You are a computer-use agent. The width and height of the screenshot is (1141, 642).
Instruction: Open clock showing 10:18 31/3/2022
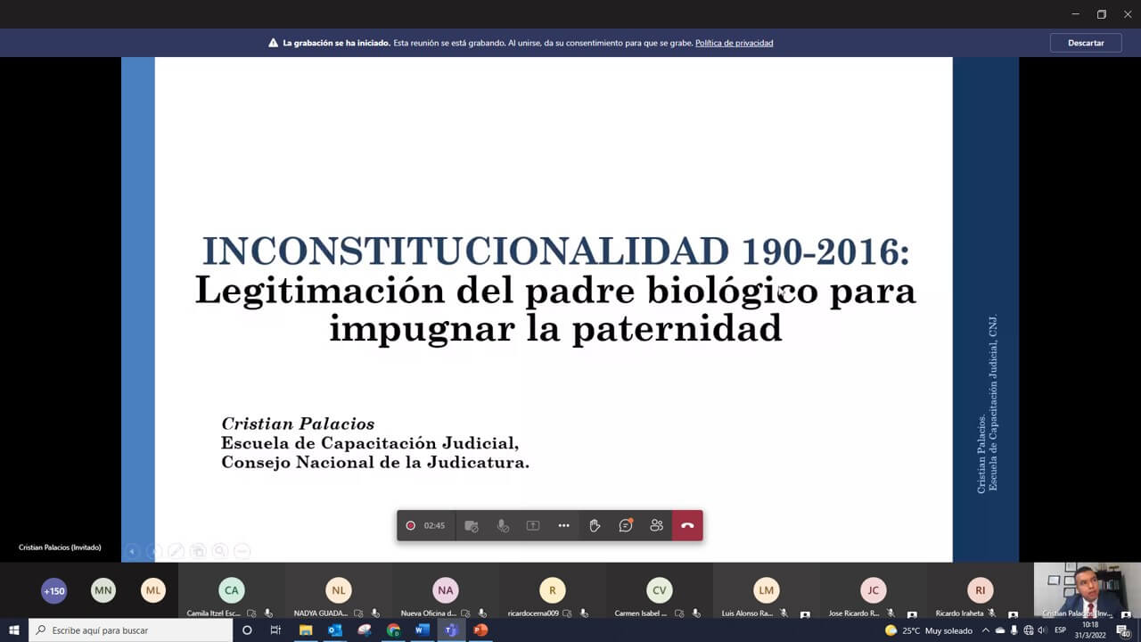(x=1090, y=630)
